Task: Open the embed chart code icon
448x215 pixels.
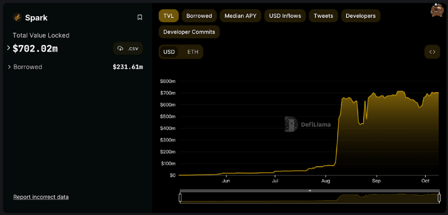Action: pos(432,52)
